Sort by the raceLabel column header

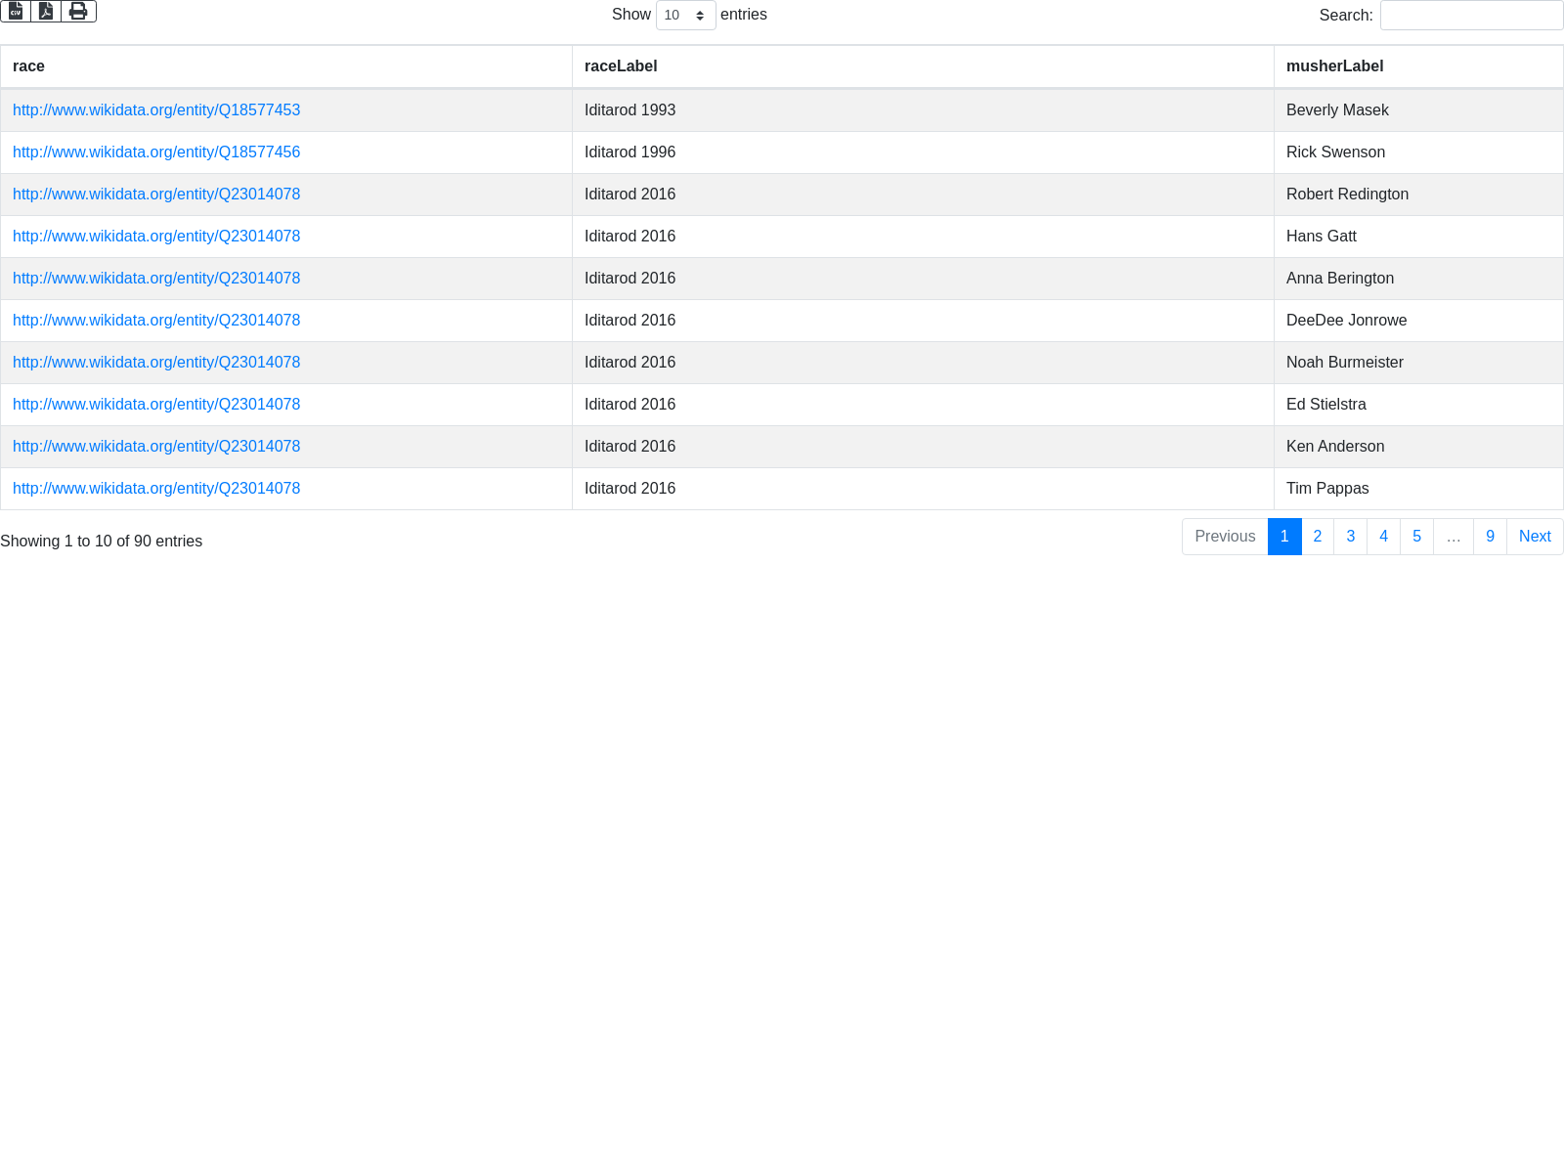click(923, 66)
